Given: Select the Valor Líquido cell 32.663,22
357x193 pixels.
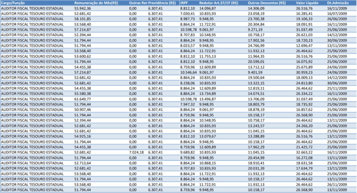Looking at the screenshot, I should [x=305, y=152].
